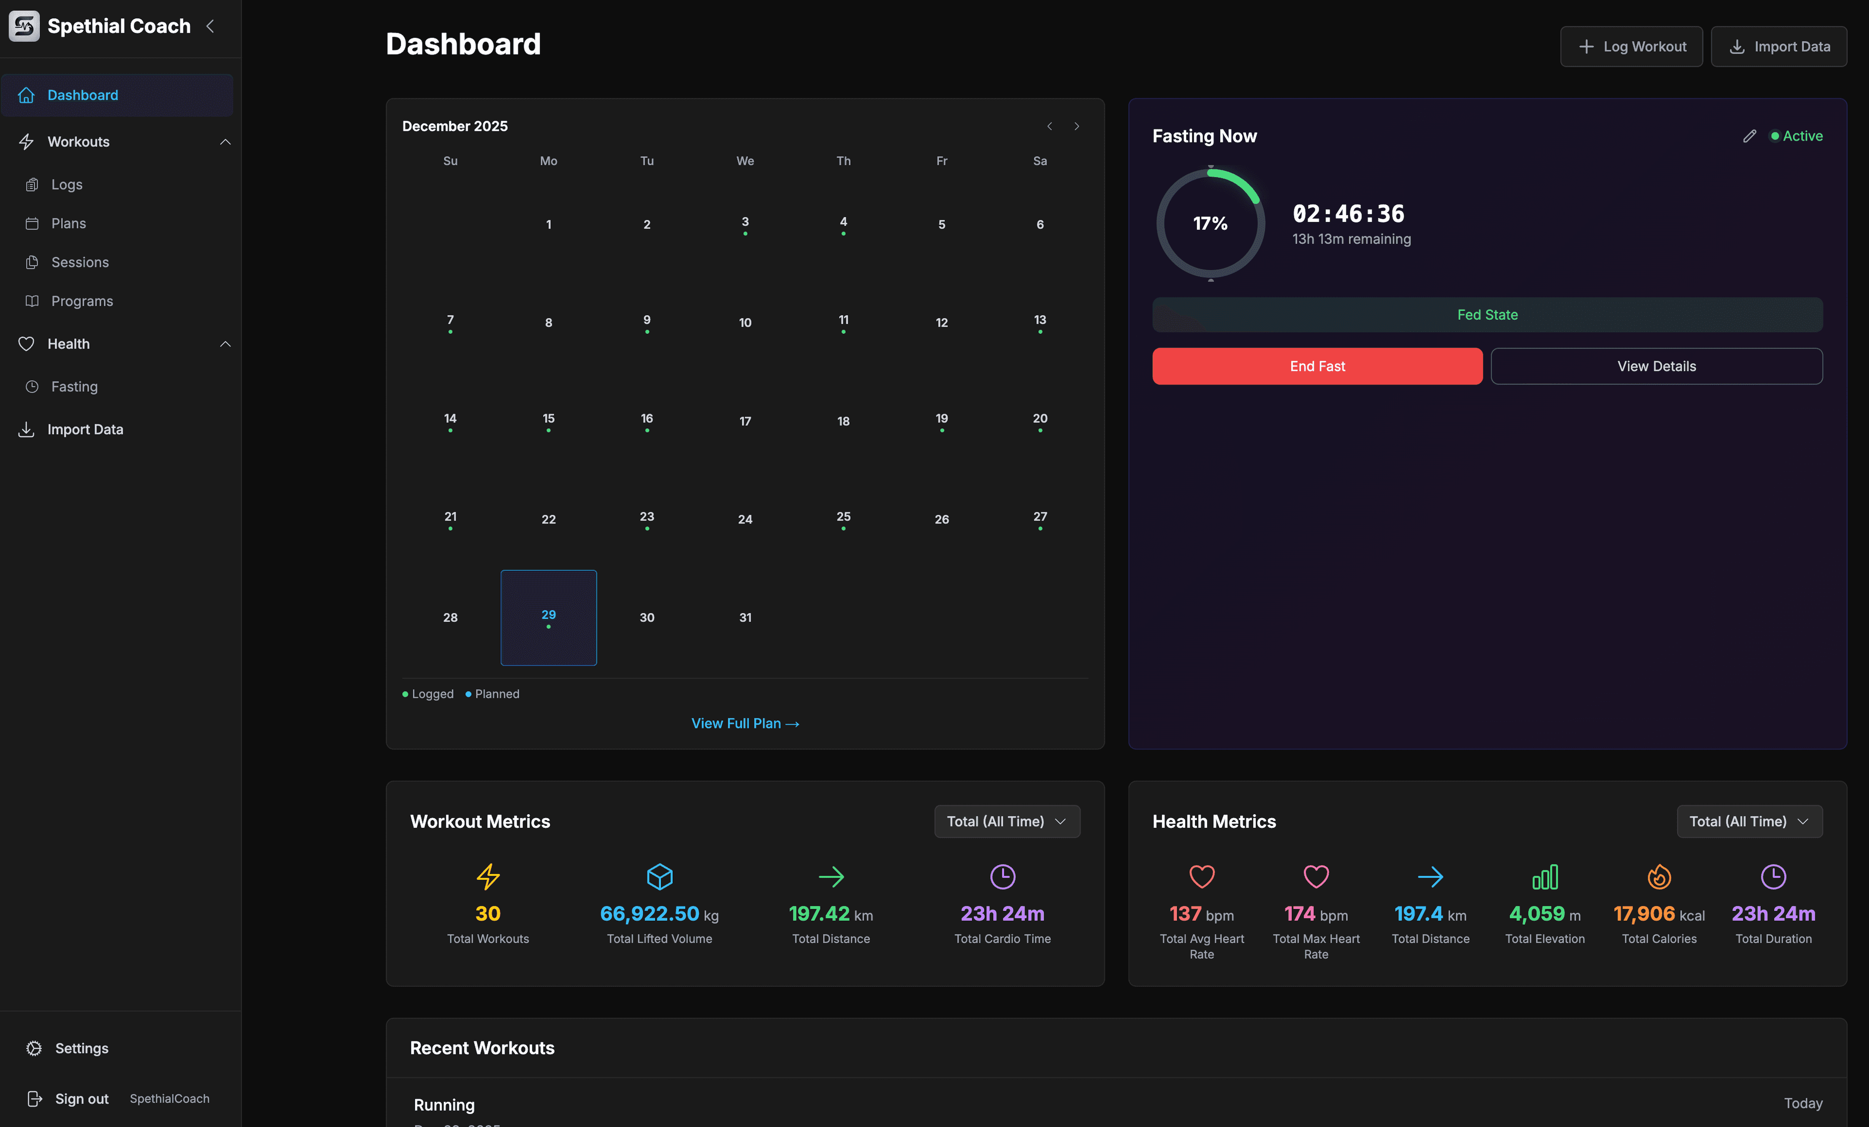1869x1127 pixels.
Task: Click the 17% fasting progress ring
Action: pyautogui.click(x=1210, y=223)
